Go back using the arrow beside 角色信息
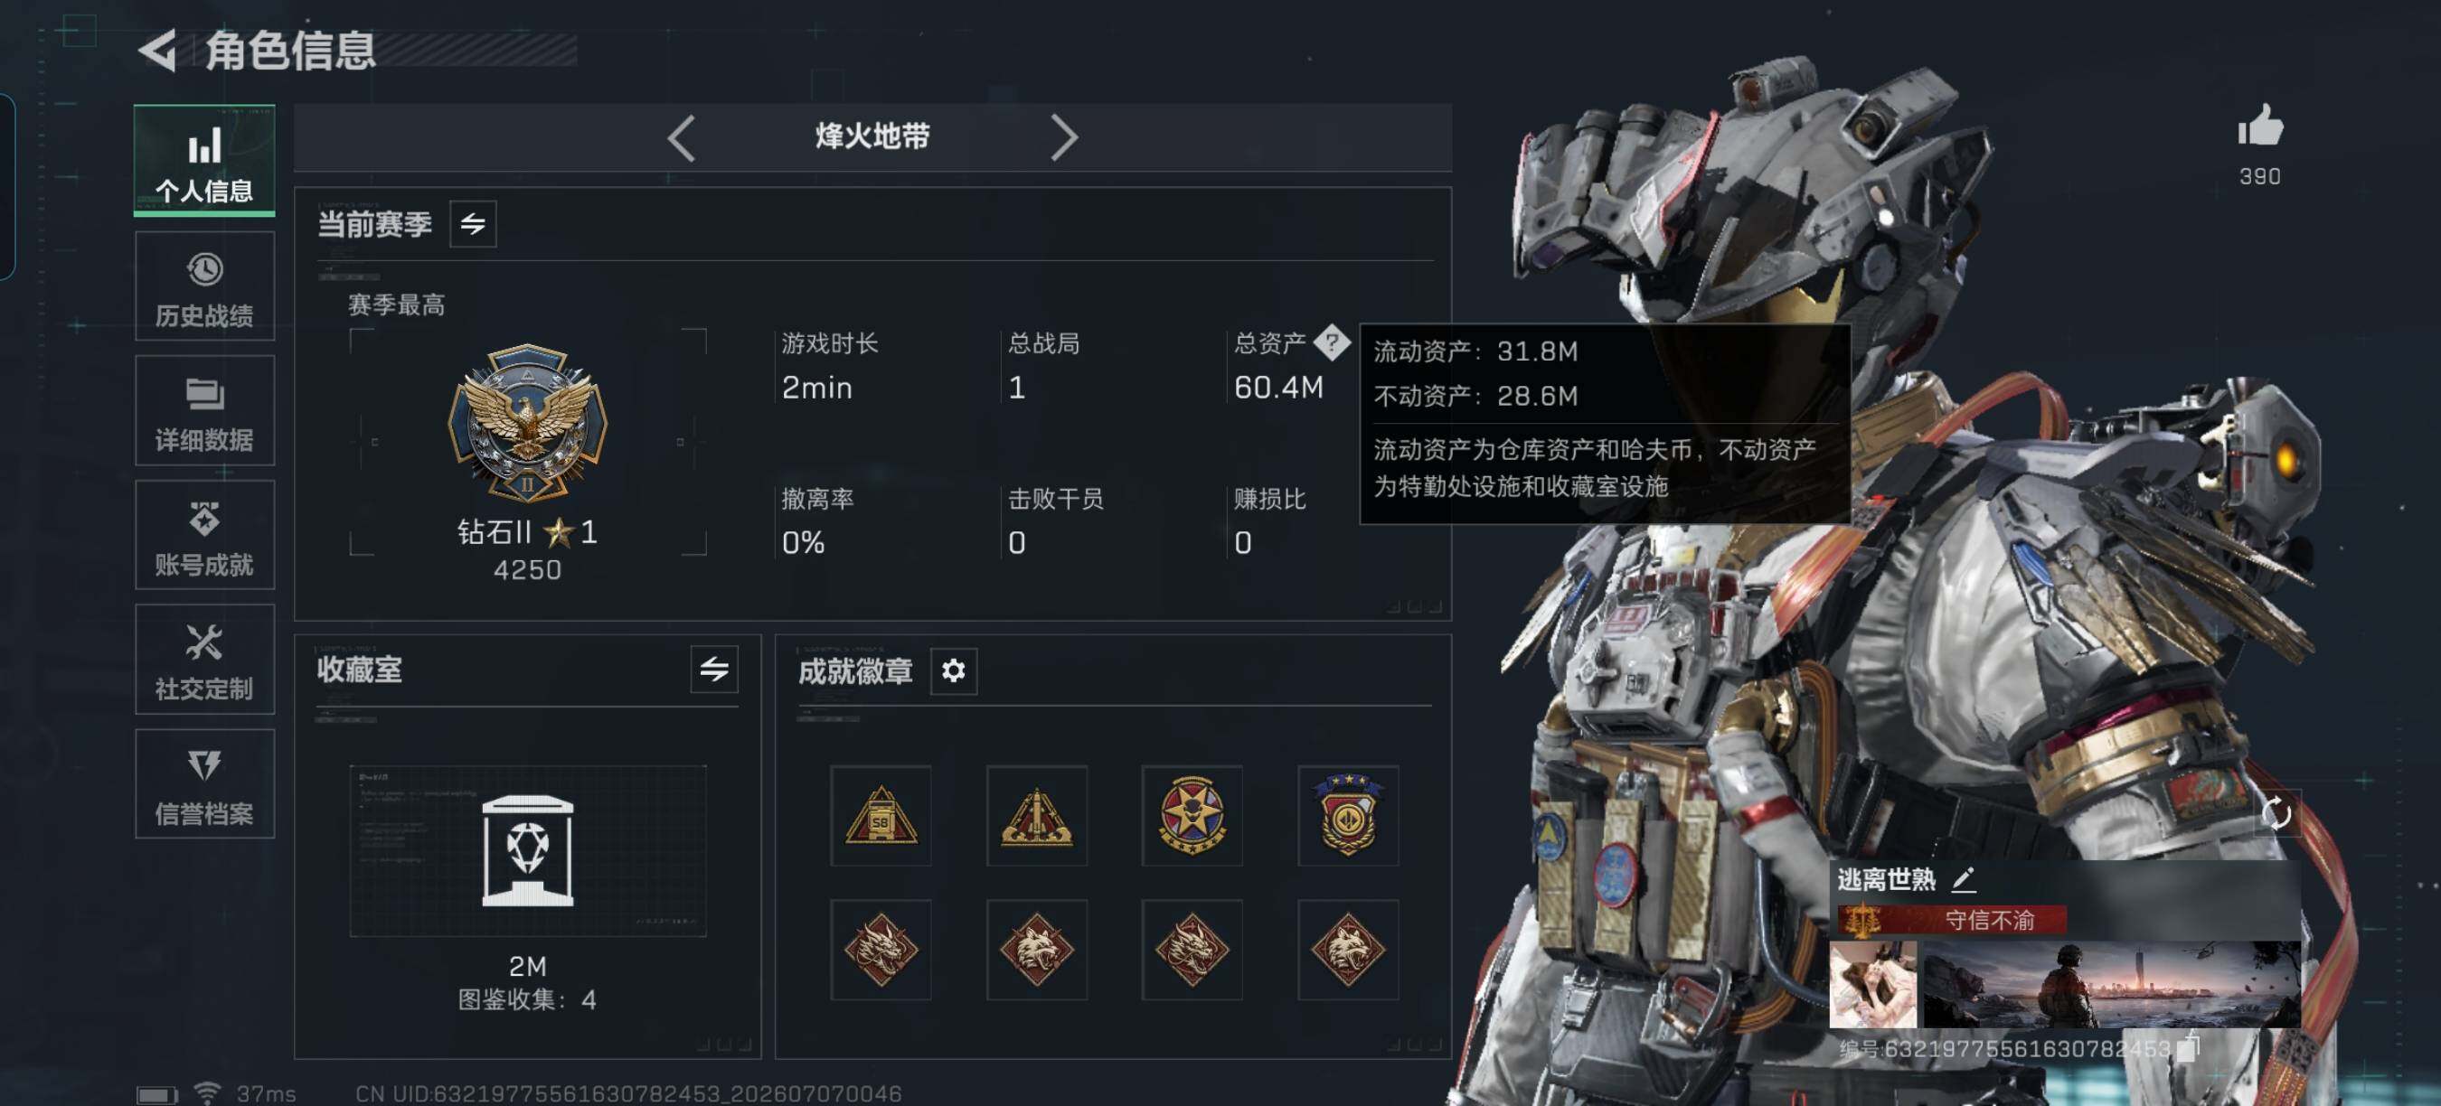2441x1106 pixels. (x=157, y=51)
